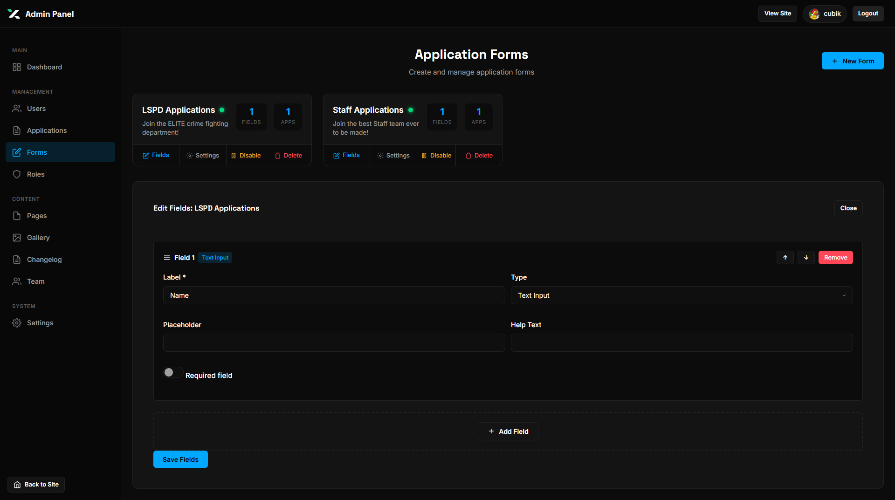The width and height of the screenshot is (895, 500).
Task: Open the Users management page
Action: click(60, 109)
